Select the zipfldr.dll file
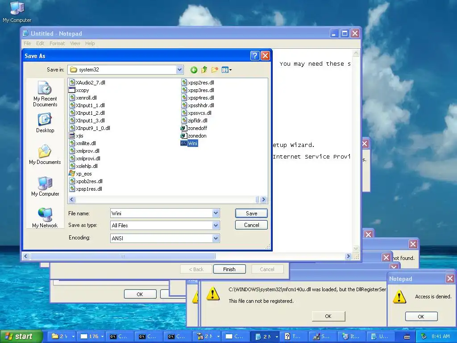 [195, 121]
